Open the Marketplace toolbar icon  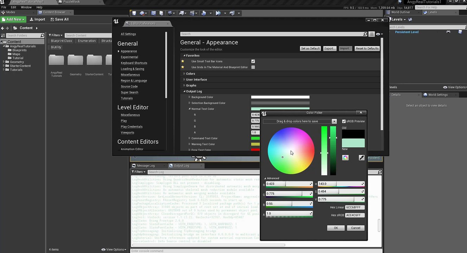(161, 13)
